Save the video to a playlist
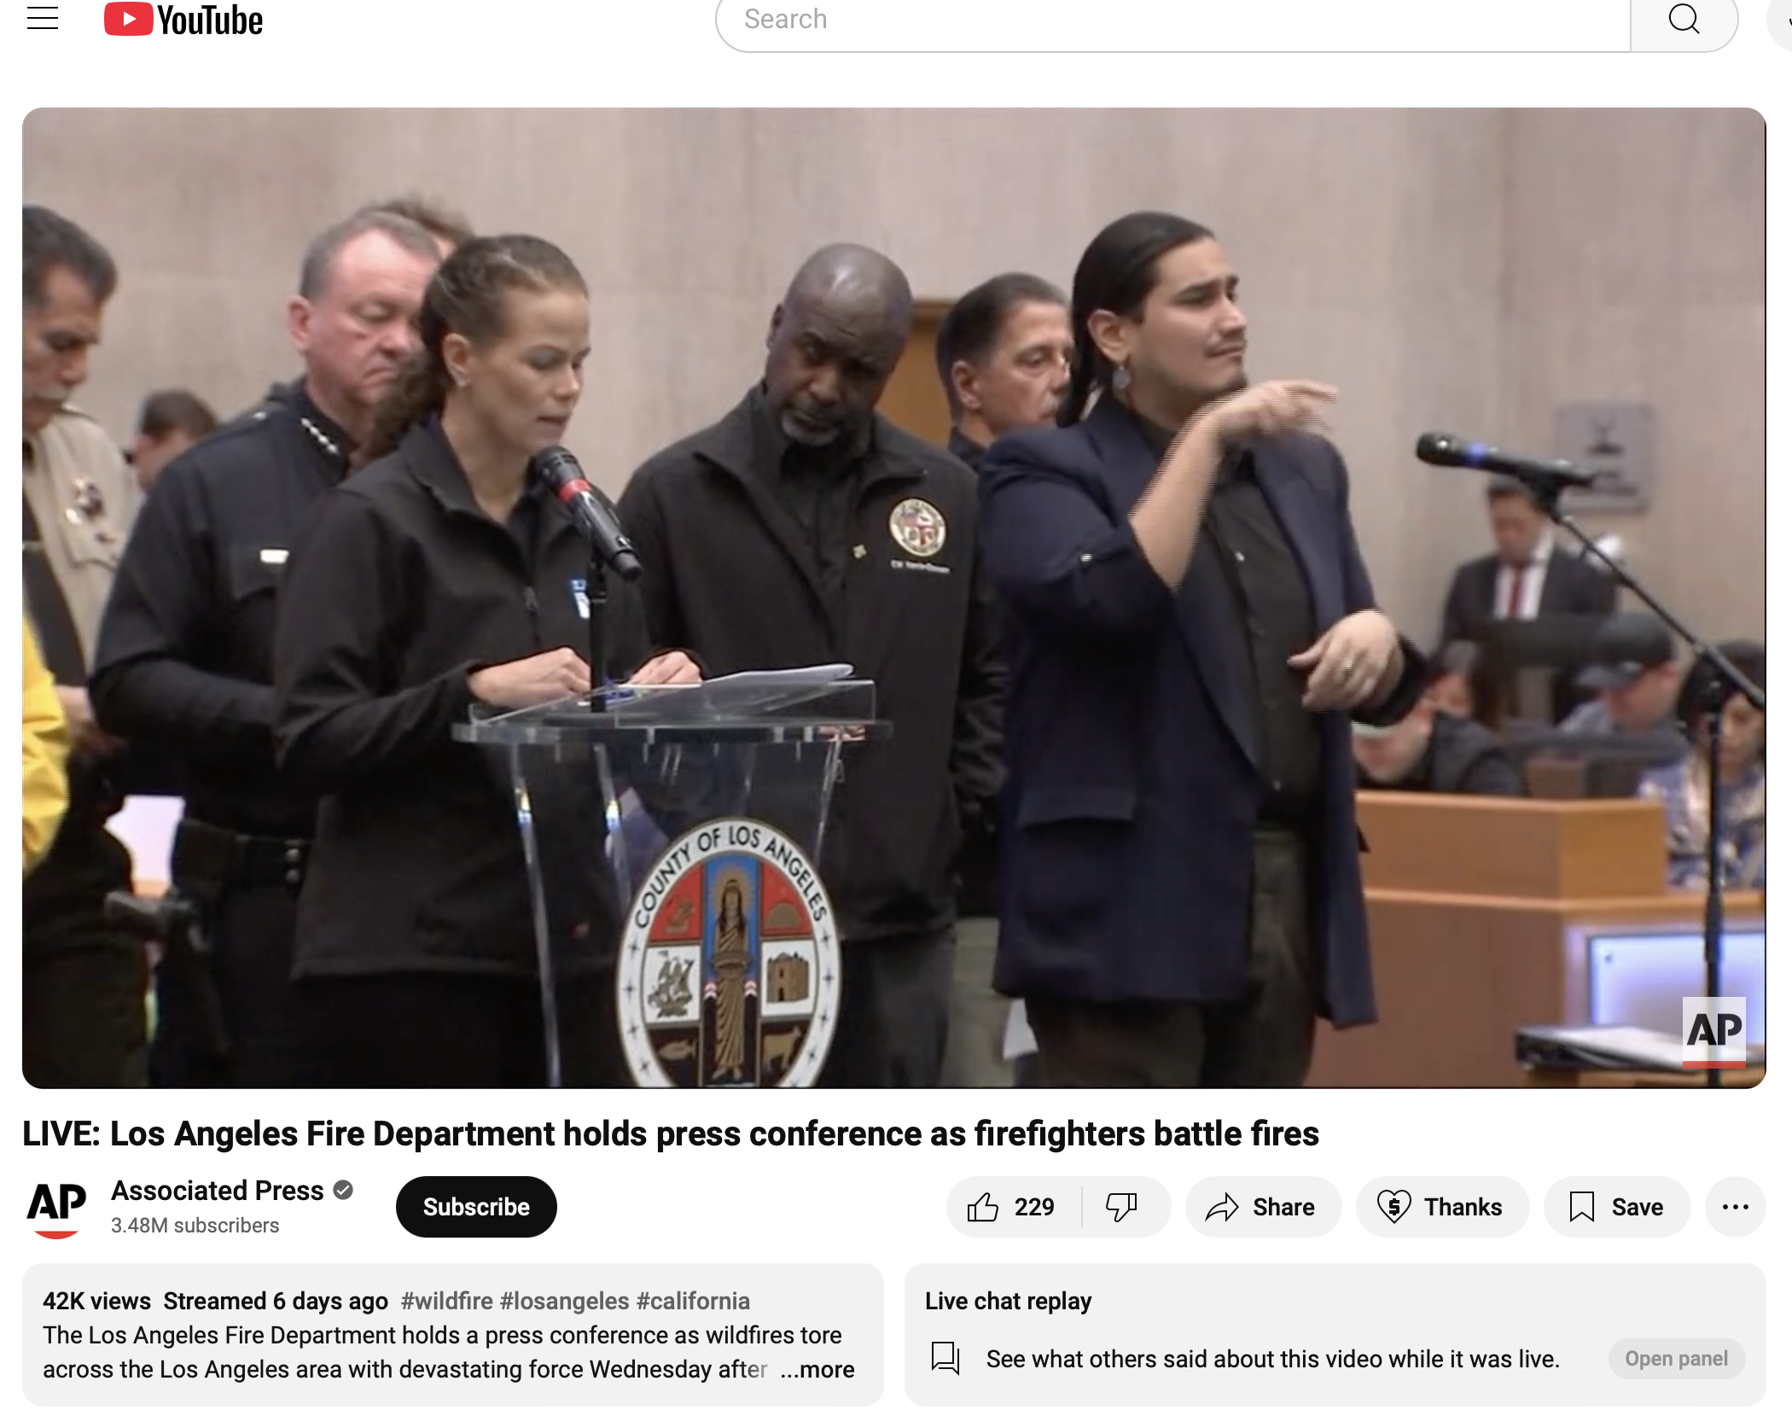This screenshot has width=1792, height=1410. 1616,1207
